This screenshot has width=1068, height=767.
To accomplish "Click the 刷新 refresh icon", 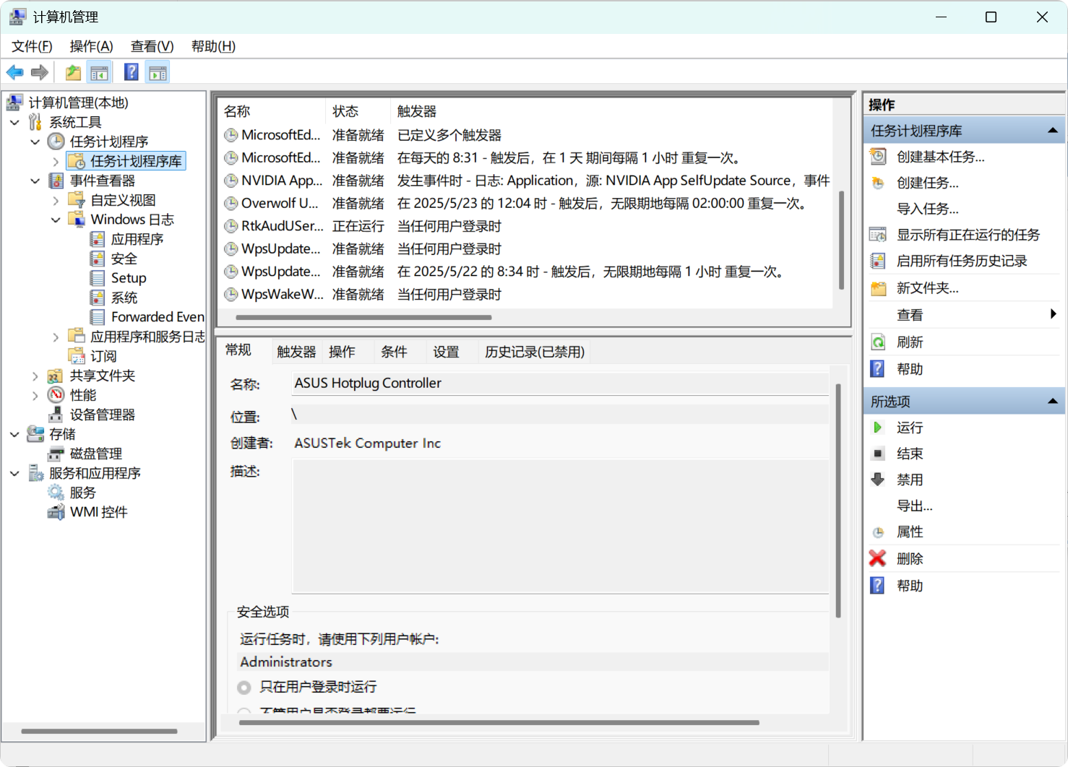I will (x=878, y=342).
